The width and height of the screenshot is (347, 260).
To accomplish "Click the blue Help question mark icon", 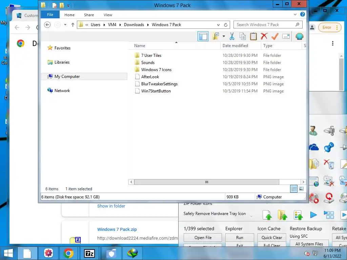I will click(303, 14).
